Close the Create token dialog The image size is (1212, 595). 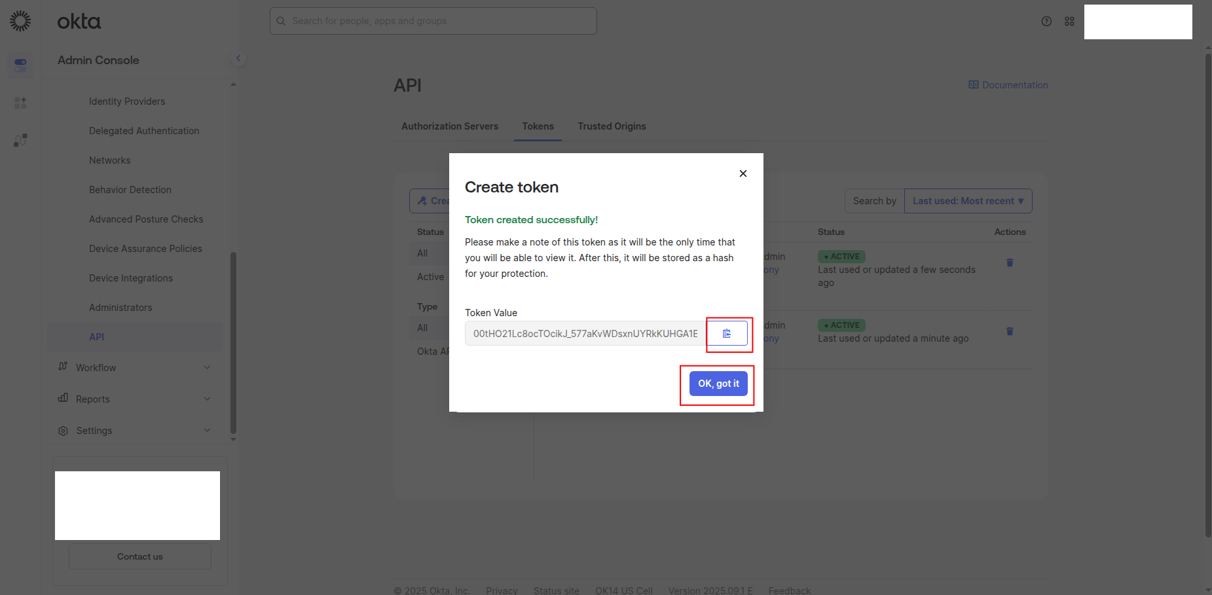pyautogui.click(x=743, y=173)
